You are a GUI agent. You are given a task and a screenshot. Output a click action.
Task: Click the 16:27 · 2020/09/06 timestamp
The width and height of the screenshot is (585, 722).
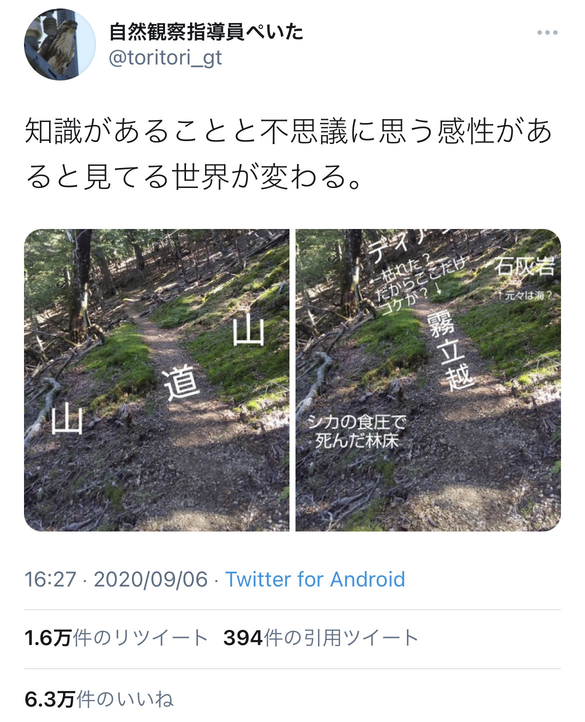pos(116,579)
